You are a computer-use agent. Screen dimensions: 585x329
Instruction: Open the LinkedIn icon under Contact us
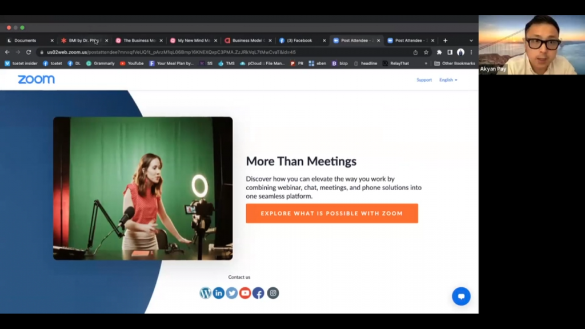coord(219,293)
